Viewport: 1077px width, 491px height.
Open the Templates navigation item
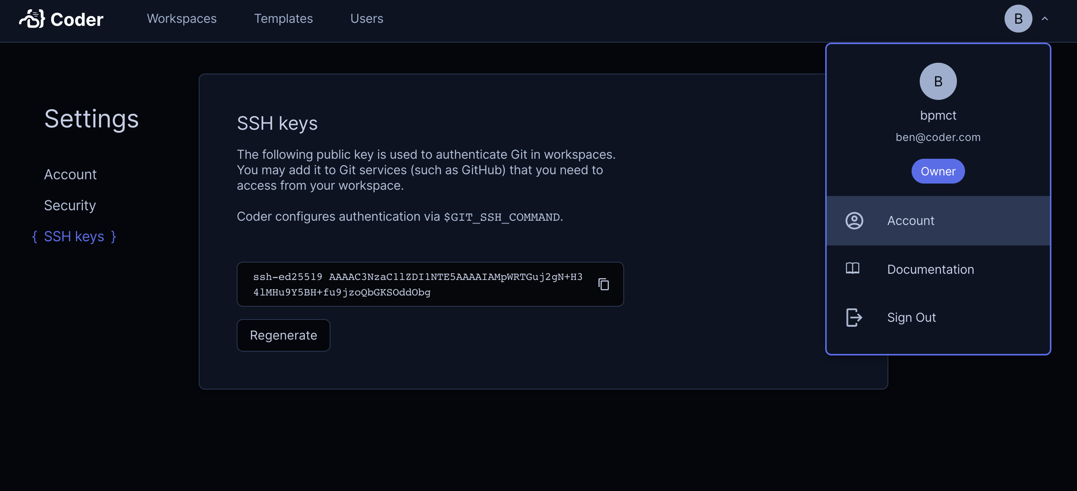click(284, 18)
